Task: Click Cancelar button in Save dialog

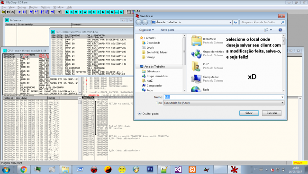Action: (272, 113)
